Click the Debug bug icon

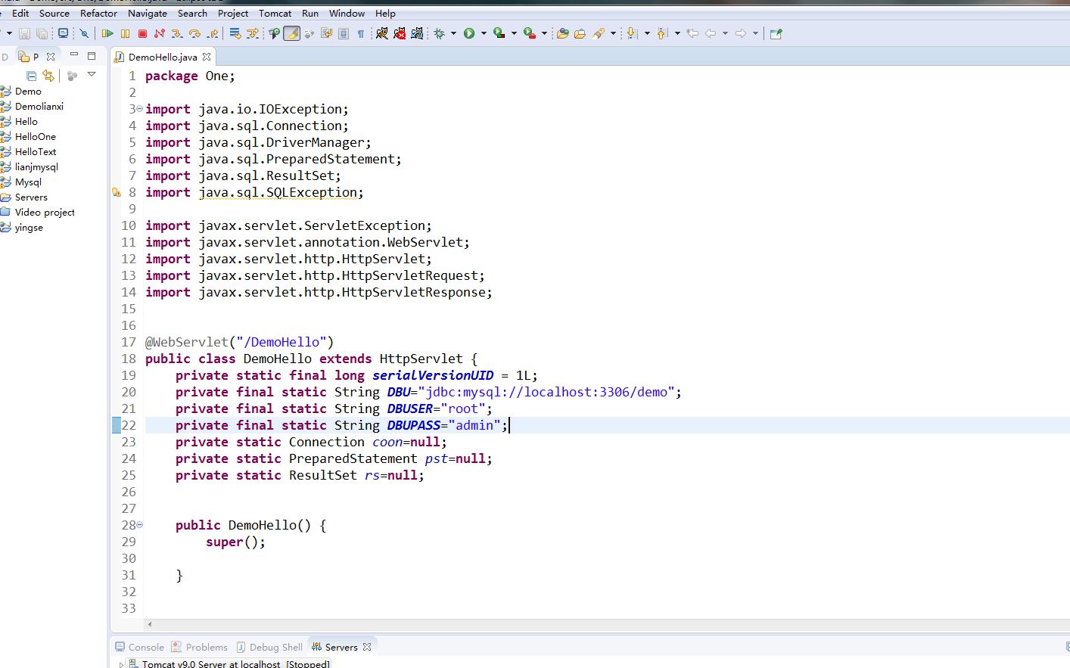pyautogui.click(x=440, y=33)
